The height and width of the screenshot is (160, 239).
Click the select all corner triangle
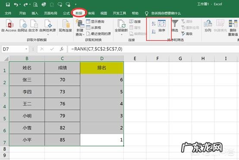(x=6, y=59)
